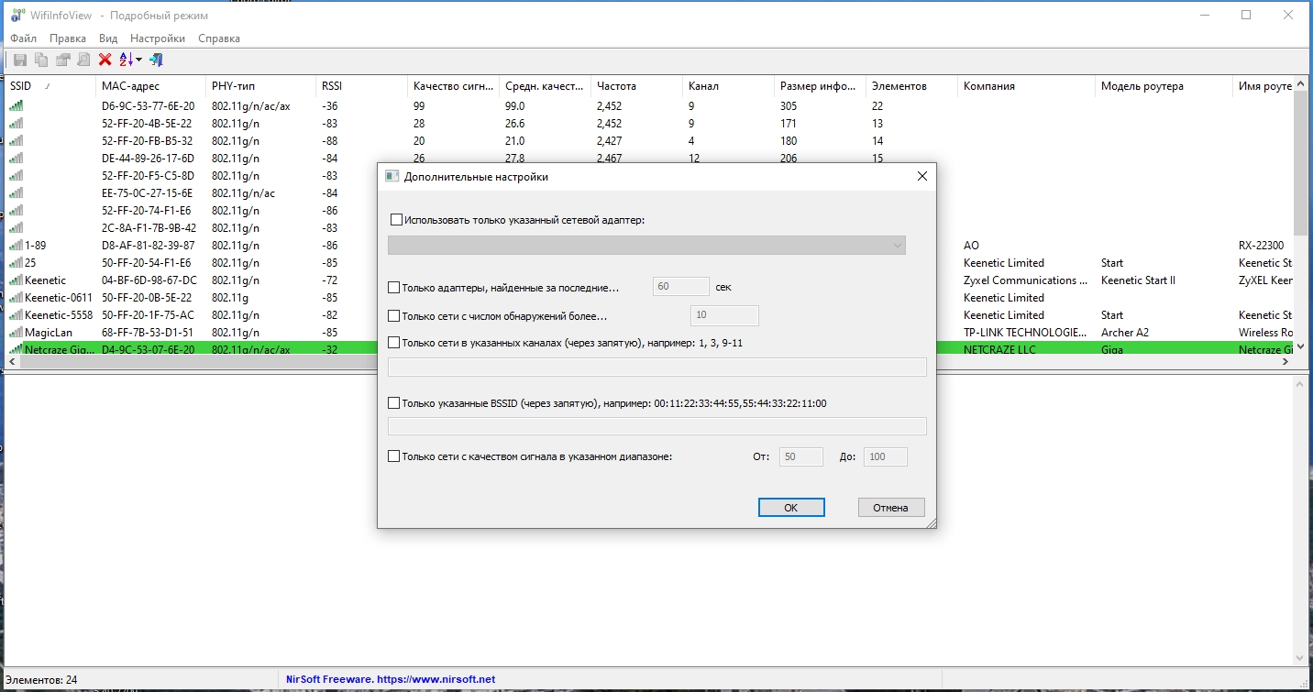Click the seconds field showing 60
The width and height of the screenshot is (1313, 692).
tap(681, 287)
